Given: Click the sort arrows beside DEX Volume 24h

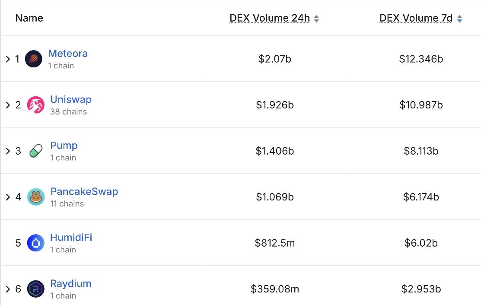Looking at the screenshot, I should point(317,18).
